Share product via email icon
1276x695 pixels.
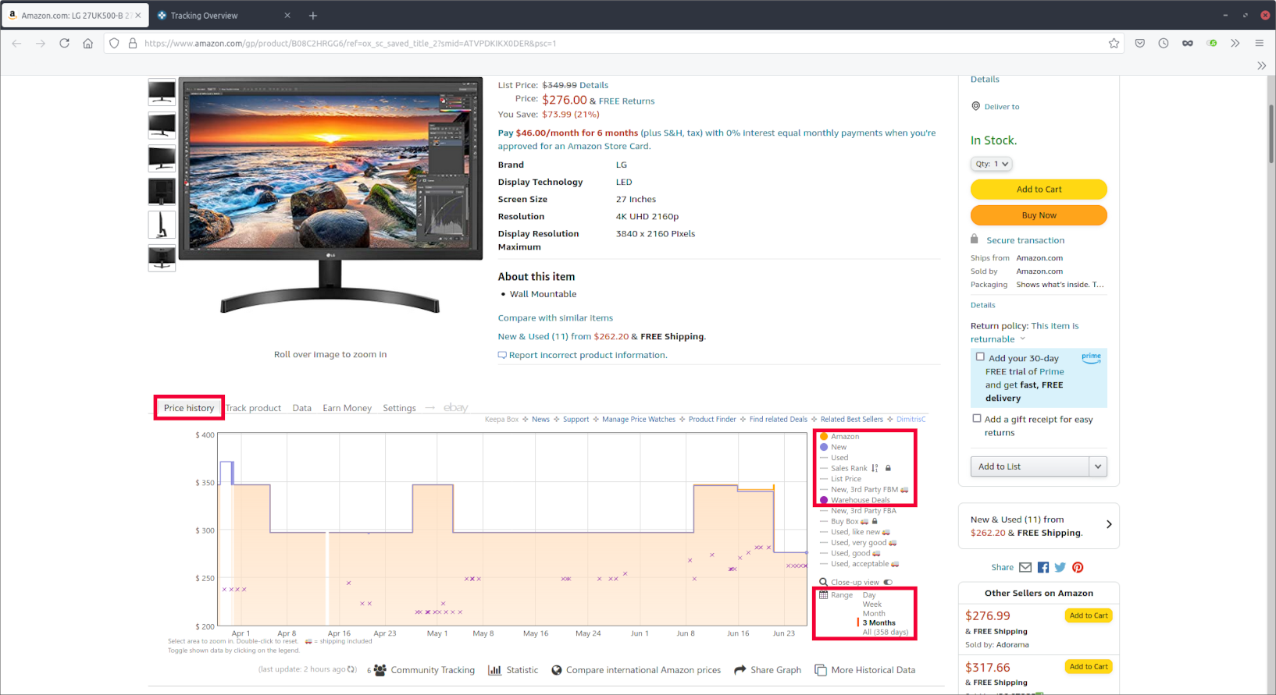click(1025, 567)
